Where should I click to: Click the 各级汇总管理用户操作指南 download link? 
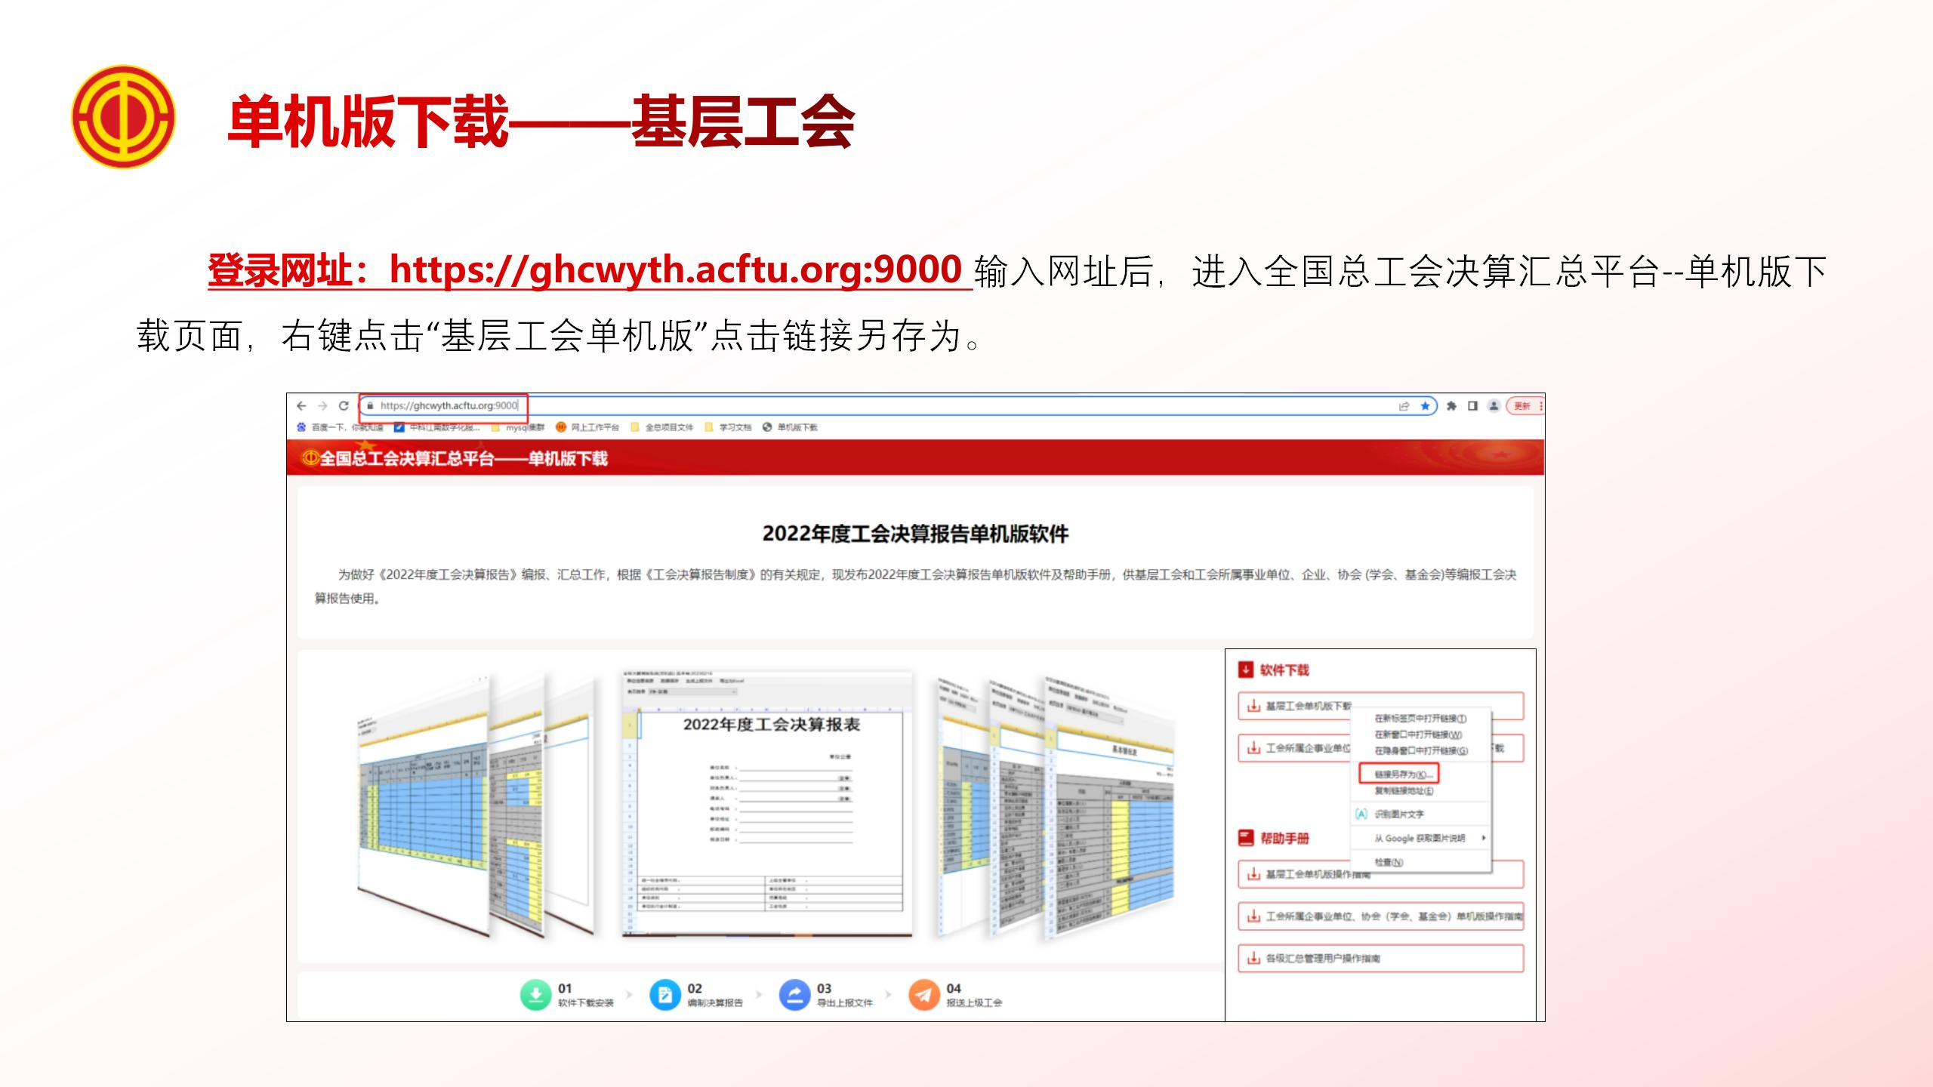click(x=1322, y=959)
